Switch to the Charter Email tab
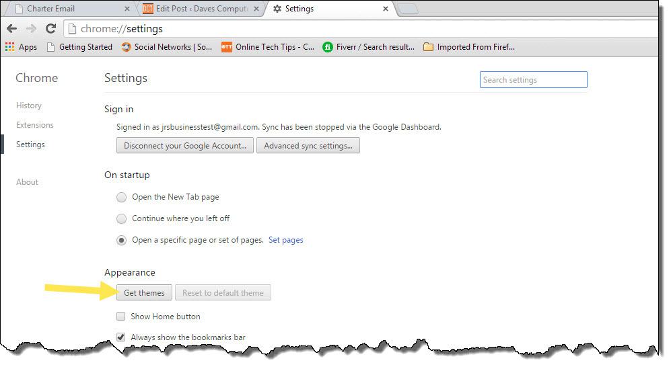 tap(69, 9)
